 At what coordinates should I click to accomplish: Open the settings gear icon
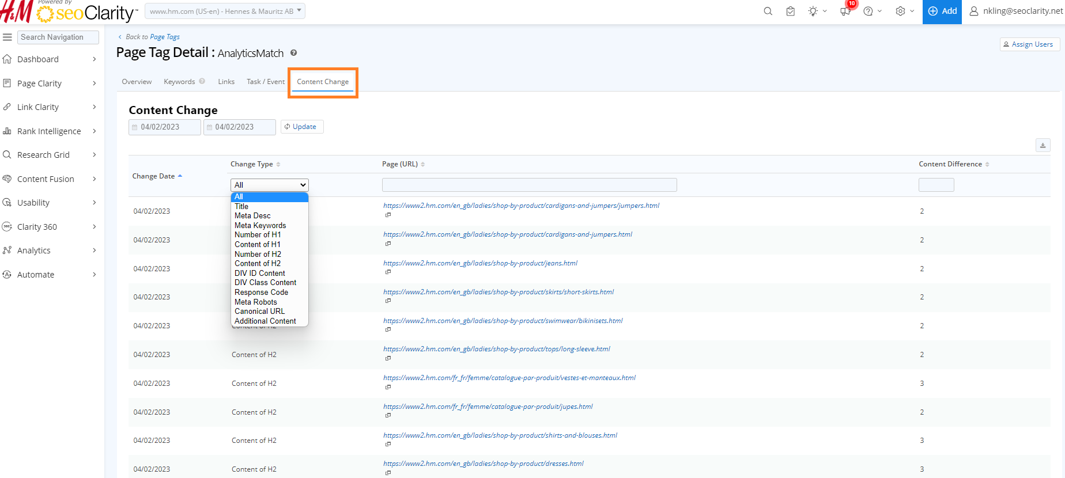(900, 12)
